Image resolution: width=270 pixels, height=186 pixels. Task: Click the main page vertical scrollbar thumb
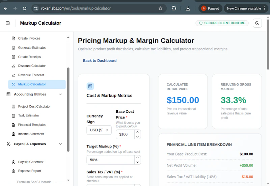click(x=268, y=45)
